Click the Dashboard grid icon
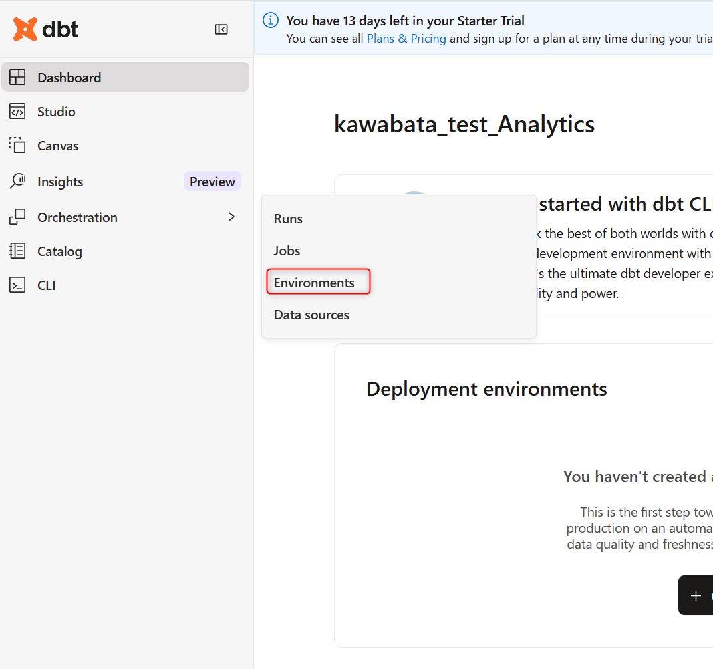This screenshot has width=713, height=669. tap(17, 77)
